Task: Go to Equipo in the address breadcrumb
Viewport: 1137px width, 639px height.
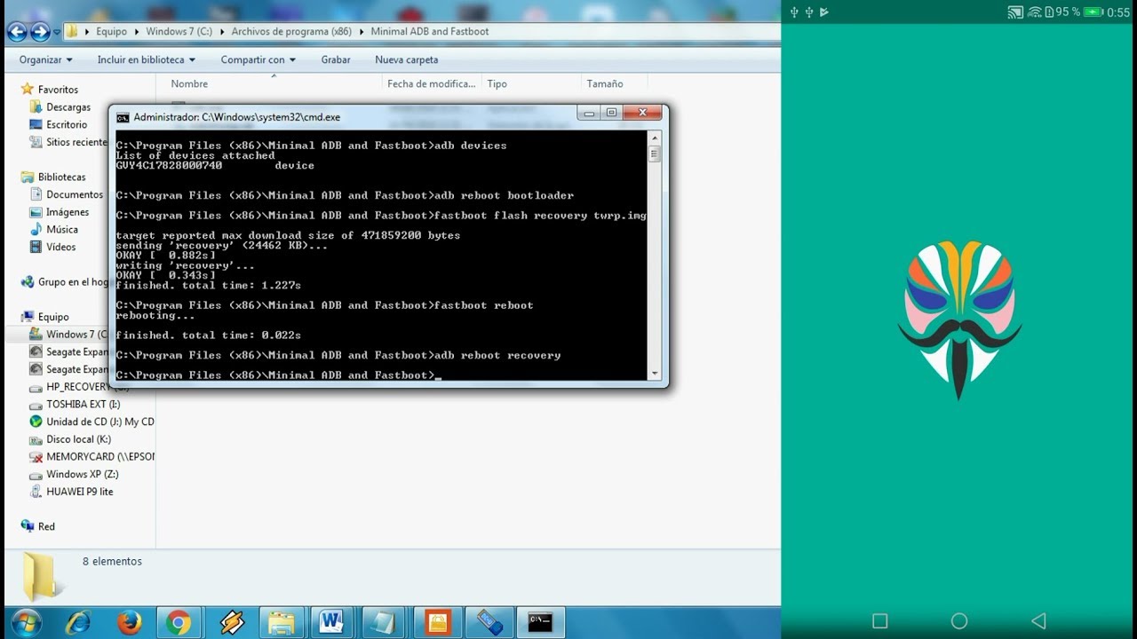Action: (x=111, y=32)
